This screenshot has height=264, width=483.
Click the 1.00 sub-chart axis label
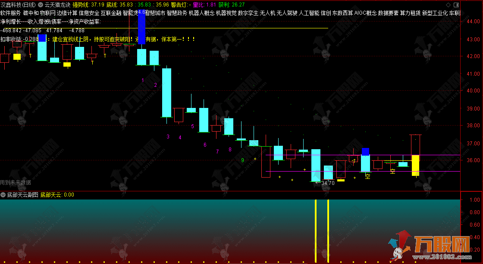475,200
